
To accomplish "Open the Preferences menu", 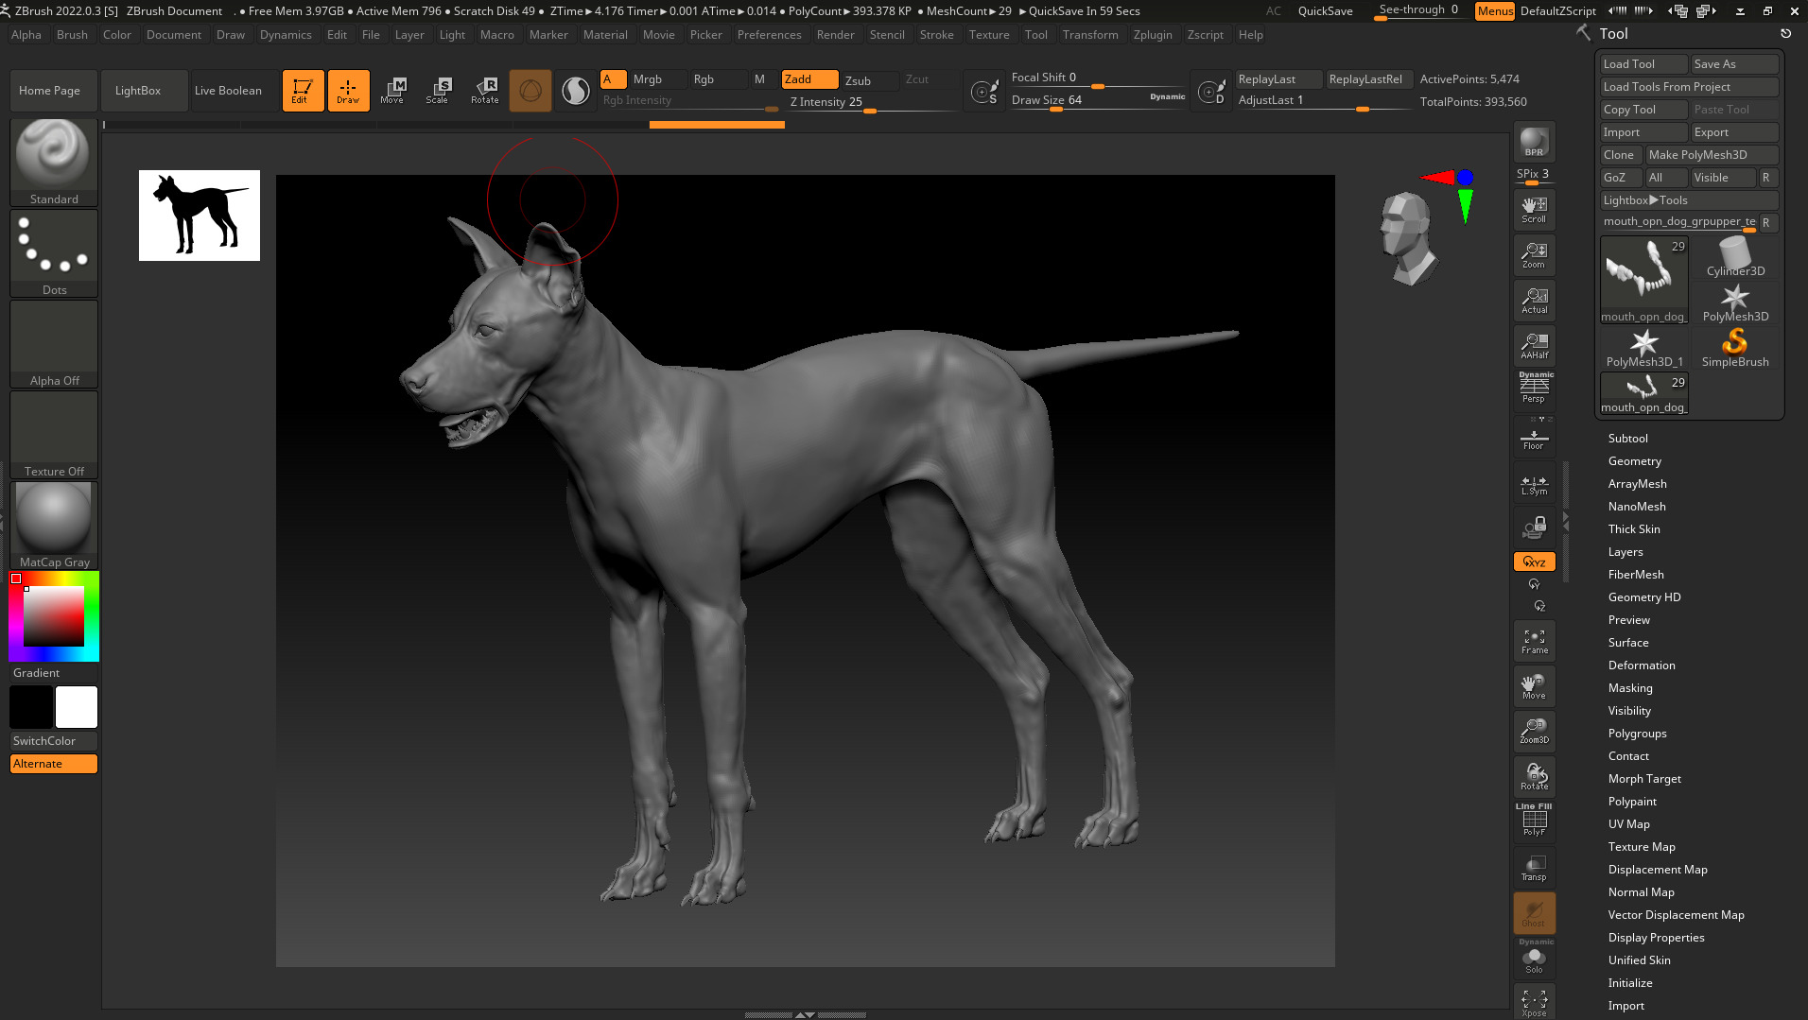I will 769,35.
